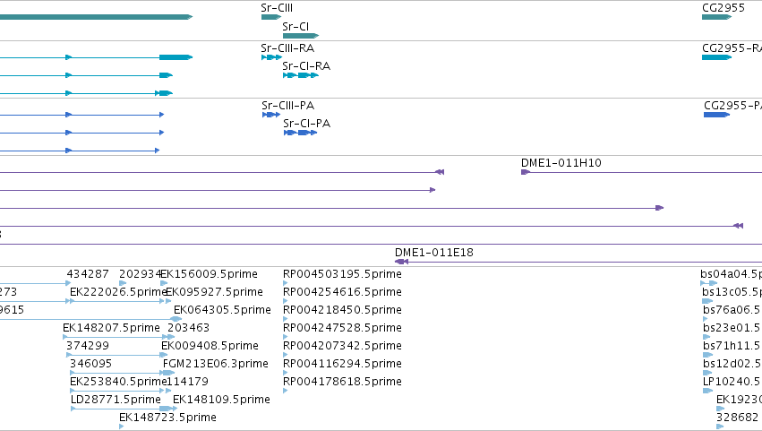Click the EK148109.5prime EST label

tap(221, 400)
